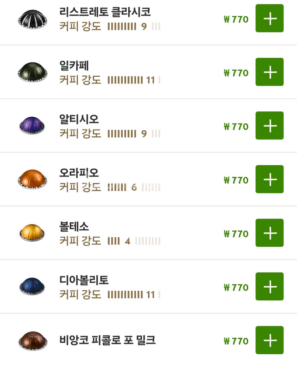Viewport: 297px width, 365px height.
Task: Open the orange 오라피오 capsule image
Action: point(32,180)
